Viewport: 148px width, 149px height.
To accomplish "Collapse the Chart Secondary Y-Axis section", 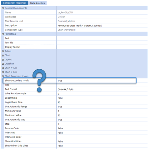I will click(x=3, y=76).
